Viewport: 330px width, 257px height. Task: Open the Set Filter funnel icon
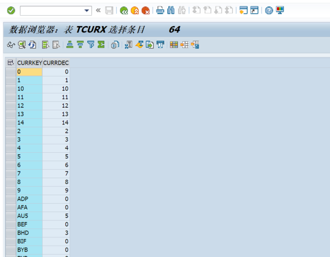coord(91,45)
